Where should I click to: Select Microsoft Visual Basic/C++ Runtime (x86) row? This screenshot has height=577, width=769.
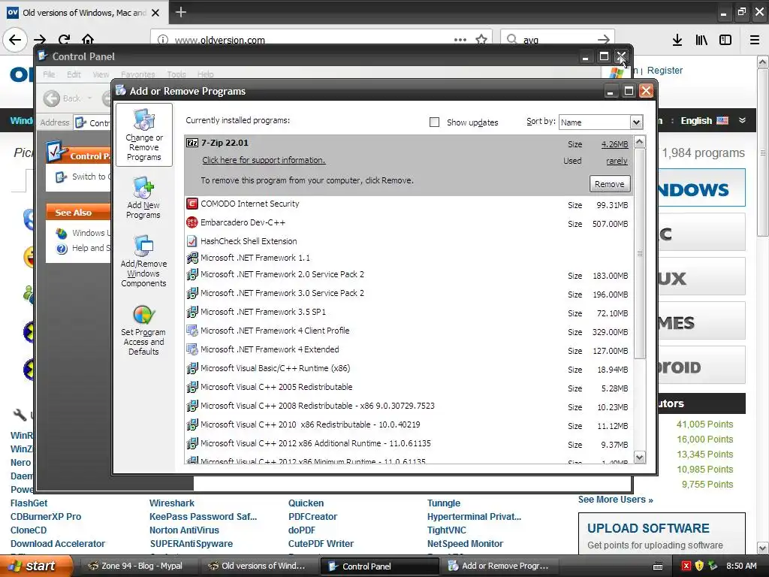(408, 368)
